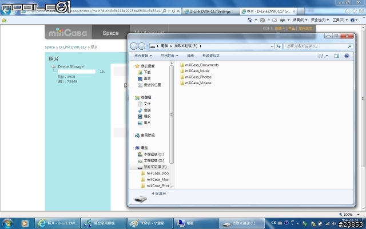The image size is (366, 229).
Task: Select Documents library in navigation pane
Action: coord(145,104)
